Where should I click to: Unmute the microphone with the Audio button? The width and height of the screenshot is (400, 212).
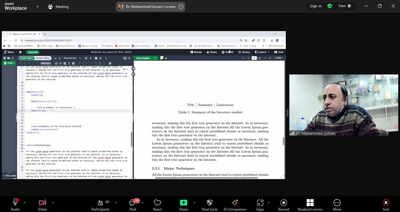(x=15, y=205)
